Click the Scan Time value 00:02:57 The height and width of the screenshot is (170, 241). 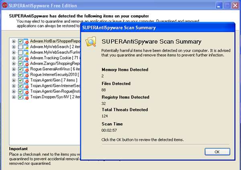tap(109, 130)
